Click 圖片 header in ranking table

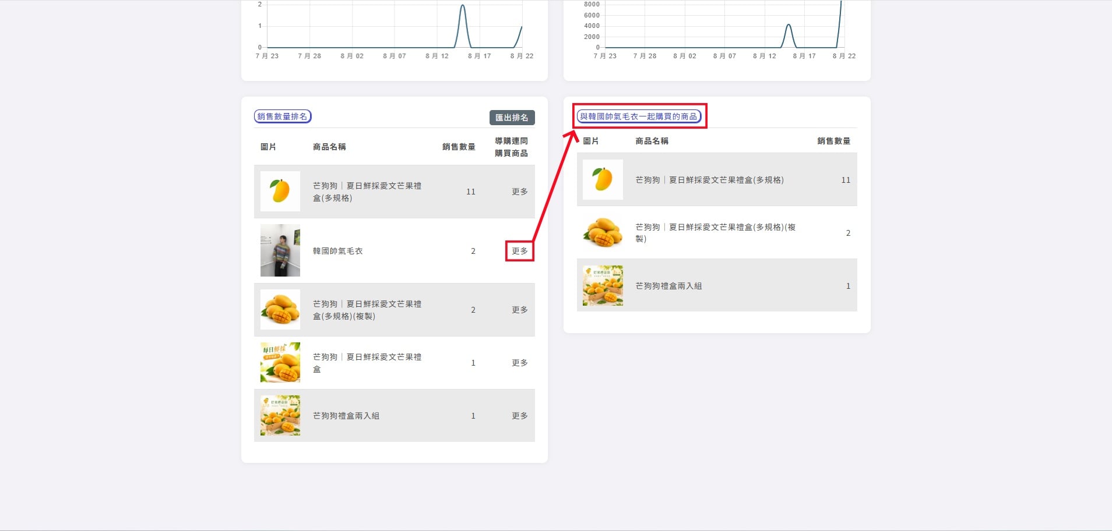pos(268,147)
